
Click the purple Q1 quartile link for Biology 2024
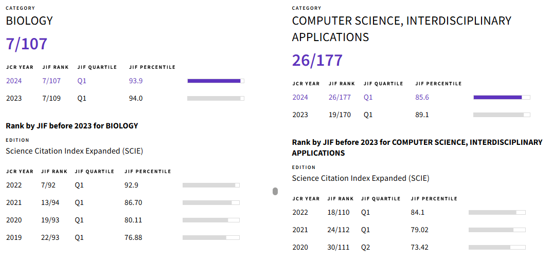click(82, 81)
